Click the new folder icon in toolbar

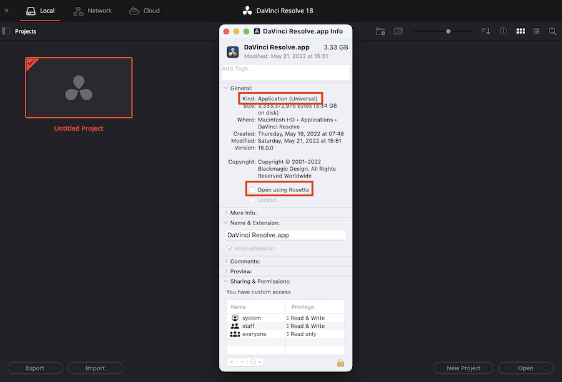click(380, 31)
